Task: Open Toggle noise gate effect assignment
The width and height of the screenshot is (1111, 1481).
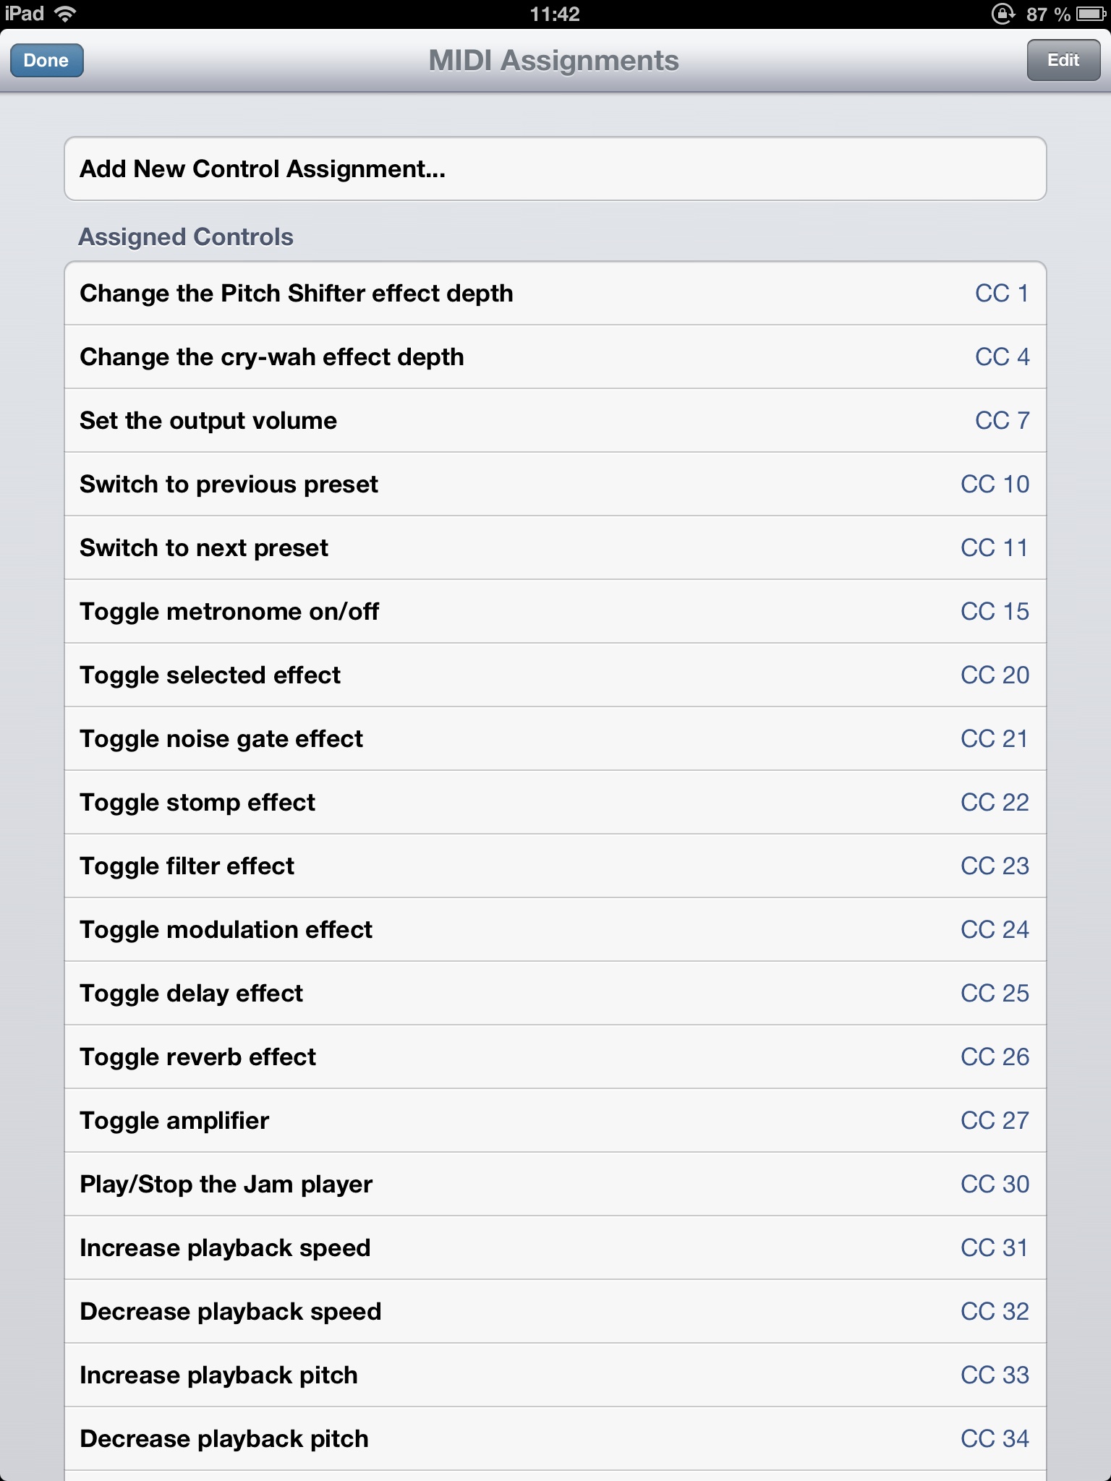Action: pos(555,738)
